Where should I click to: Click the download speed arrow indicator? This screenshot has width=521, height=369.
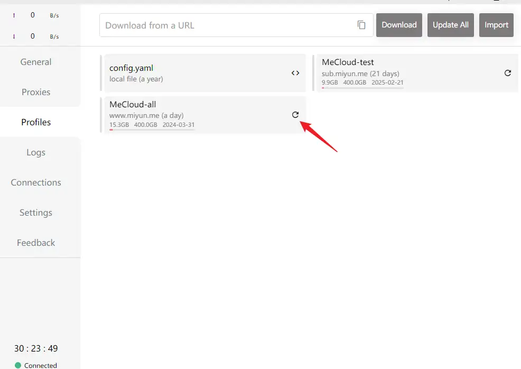(x=14, y=36)
